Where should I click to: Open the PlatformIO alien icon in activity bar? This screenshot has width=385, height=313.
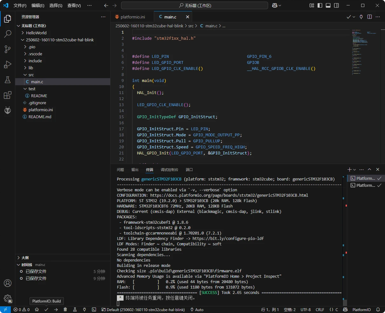[7, 110]
